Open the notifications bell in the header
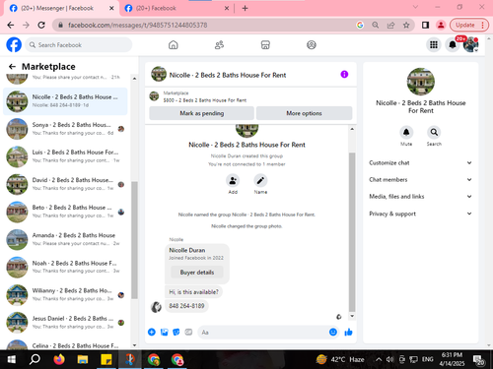This screenshot has height=369, width=493. click(x=453, y=45)
